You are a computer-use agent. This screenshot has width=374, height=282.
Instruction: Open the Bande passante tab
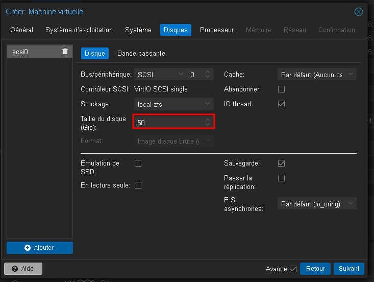click(x=141, y=53)
